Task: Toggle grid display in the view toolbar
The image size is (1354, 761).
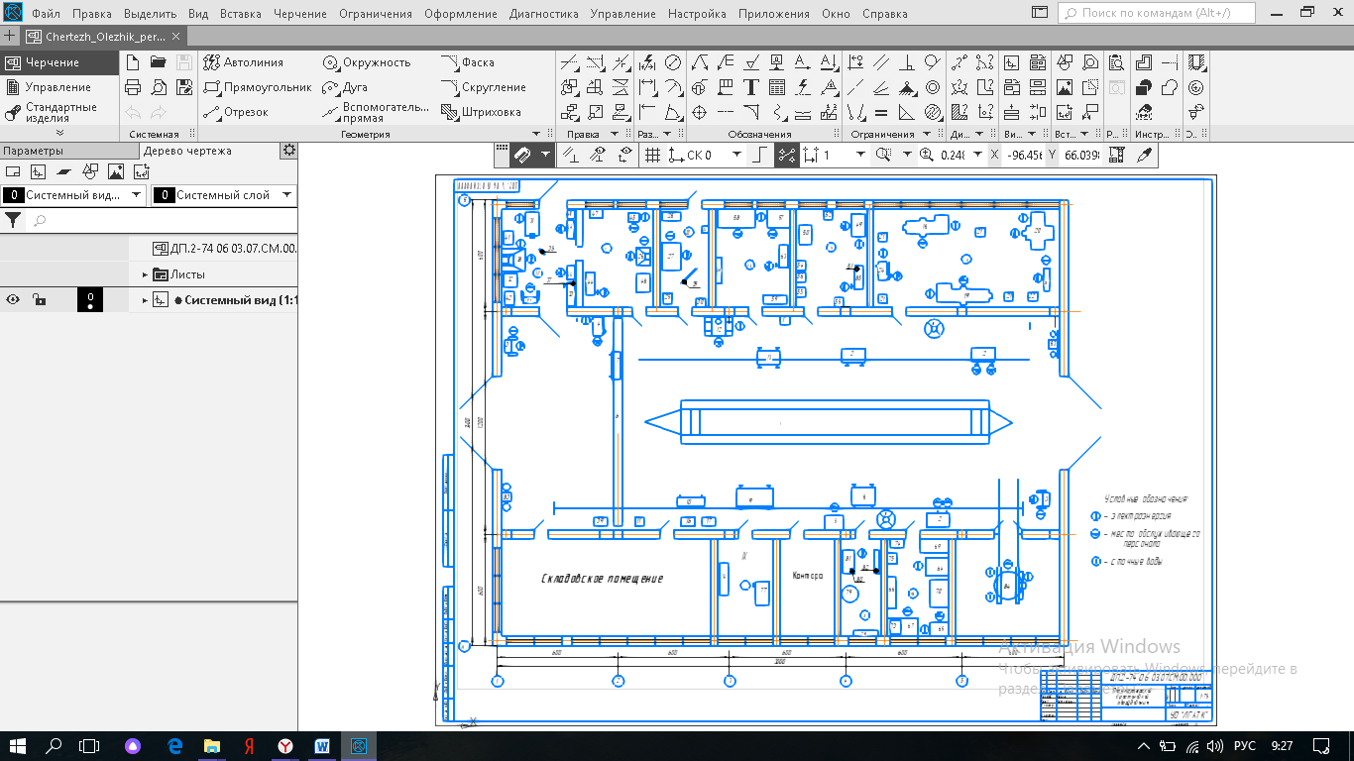Action: (x=652, y=155)
